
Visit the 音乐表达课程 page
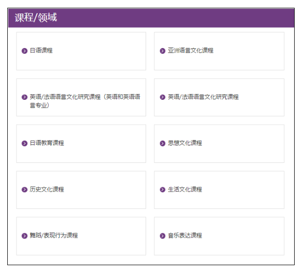coord(185,236)
